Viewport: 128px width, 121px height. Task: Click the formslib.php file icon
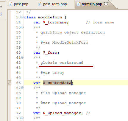click(78, 4)
